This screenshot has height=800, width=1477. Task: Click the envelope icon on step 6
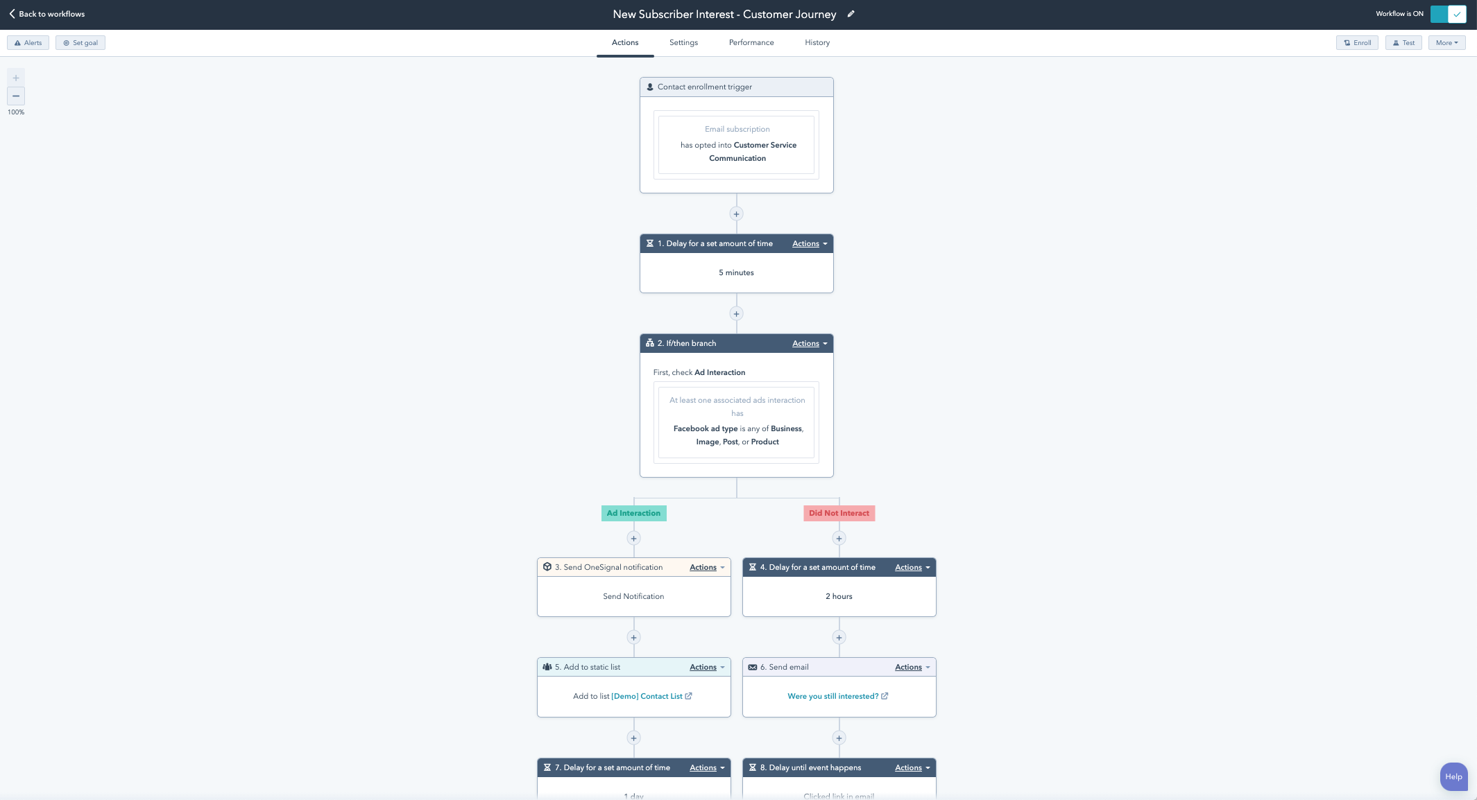[753, 667]
